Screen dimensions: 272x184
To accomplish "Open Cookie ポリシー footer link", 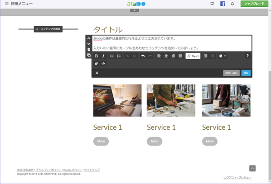I will click(73, 170).
